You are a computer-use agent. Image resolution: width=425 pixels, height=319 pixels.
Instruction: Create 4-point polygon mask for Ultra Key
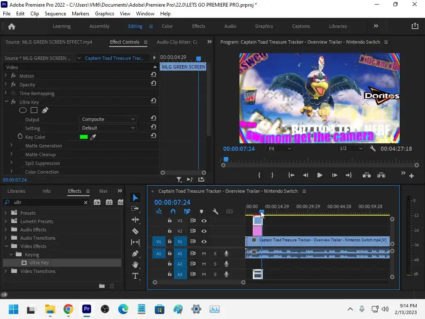[x=34, y=110]
